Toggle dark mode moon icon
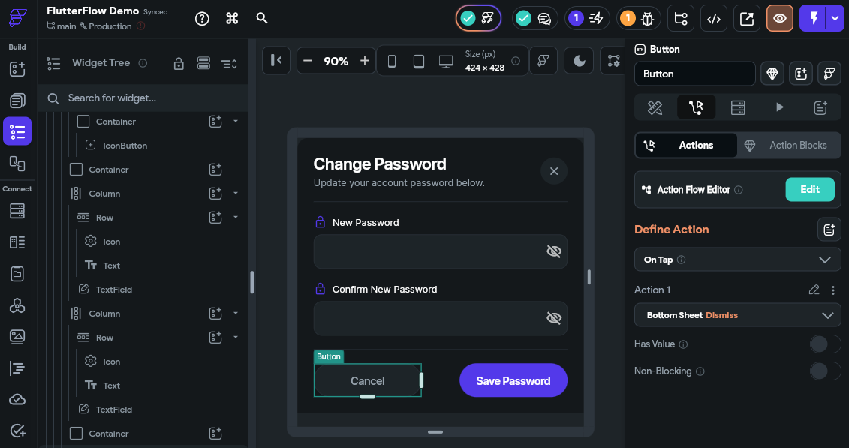Viewport: 849px width, 448px height. (580, 61)
